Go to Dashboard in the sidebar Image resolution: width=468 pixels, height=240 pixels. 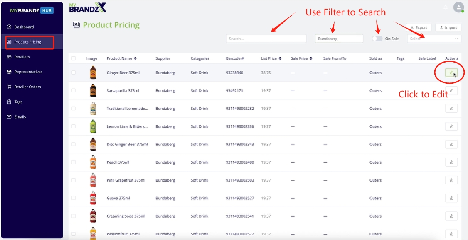(32, 27)
